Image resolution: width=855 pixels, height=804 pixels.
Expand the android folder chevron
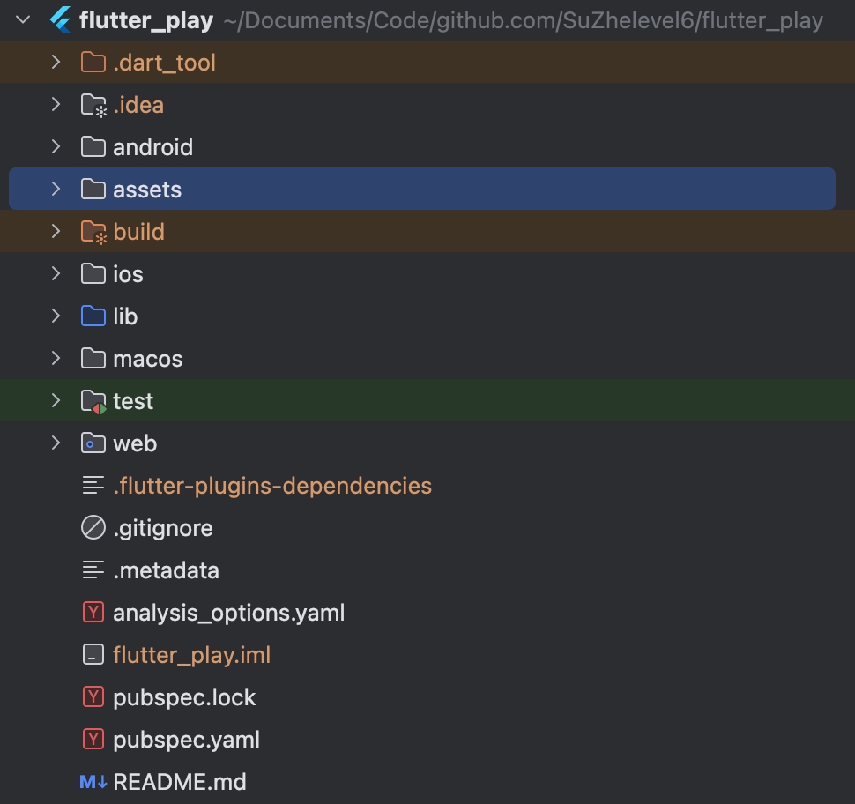click(56, 147)
